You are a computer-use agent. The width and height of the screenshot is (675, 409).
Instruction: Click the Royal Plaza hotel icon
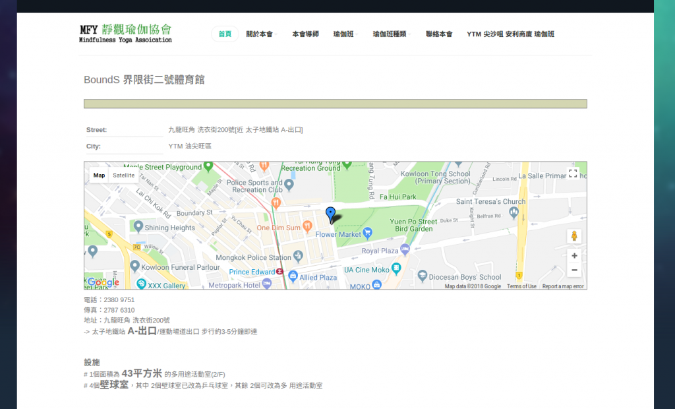click(x=405, y=249)
